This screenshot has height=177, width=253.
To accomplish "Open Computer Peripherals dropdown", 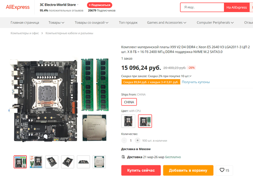I will click(215, 23).
